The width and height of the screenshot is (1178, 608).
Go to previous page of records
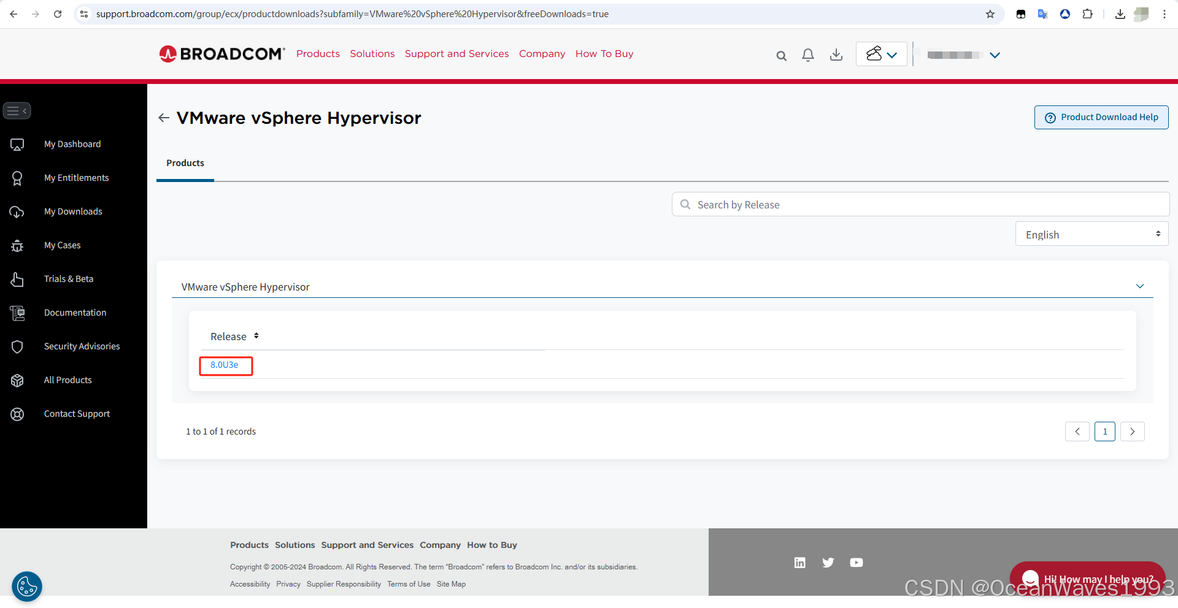[x=1077, y=431]
